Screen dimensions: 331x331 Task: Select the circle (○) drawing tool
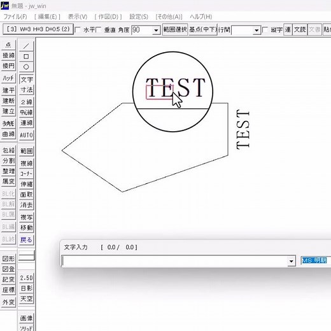click(26, 67)
